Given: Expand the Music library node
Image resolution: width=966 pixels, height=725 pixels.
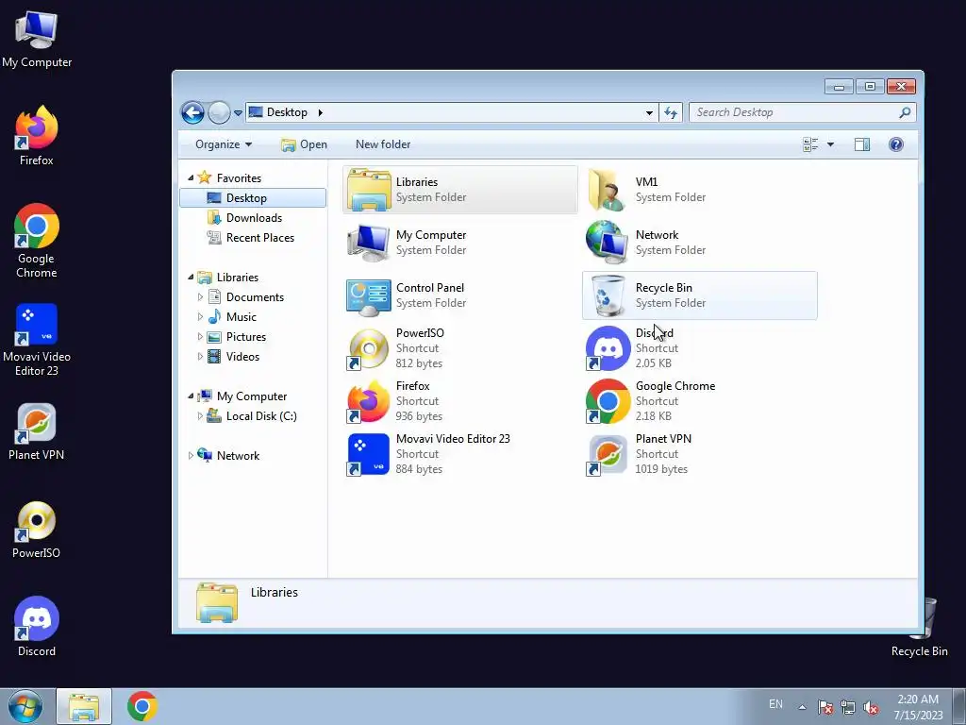Looking at the screenshot, I should (x=200, y=317).
